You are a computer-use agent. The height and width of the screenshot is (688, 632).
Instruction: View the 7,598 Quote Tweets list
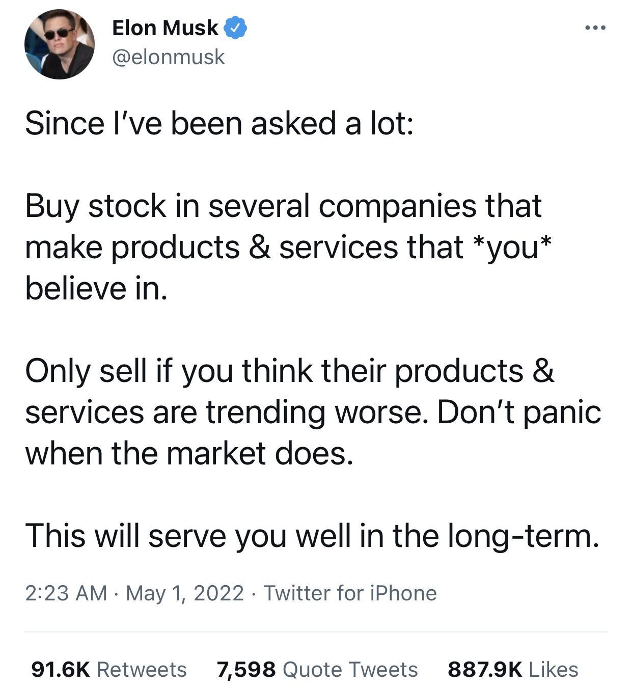tap(317, 669)
